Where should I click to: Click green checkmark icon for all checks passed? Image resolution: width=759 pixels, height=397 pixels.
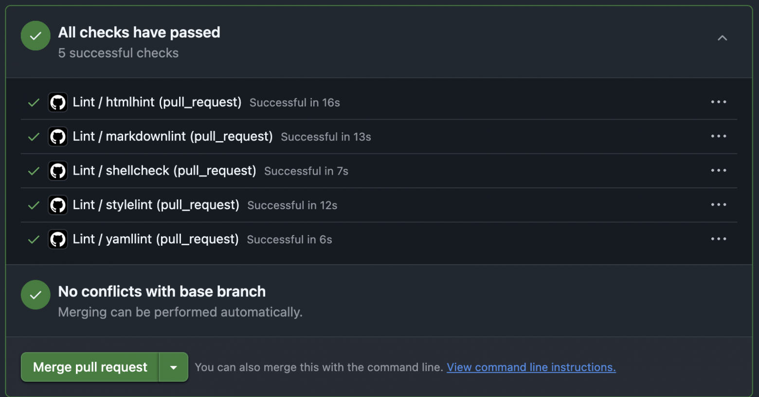click(36, 36)
